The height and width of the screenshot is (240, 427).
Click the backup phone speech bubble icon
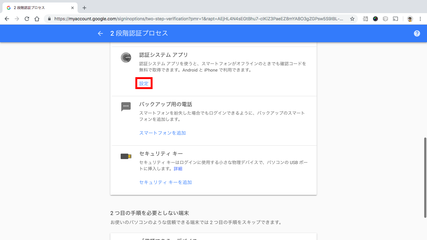point(126,107)
